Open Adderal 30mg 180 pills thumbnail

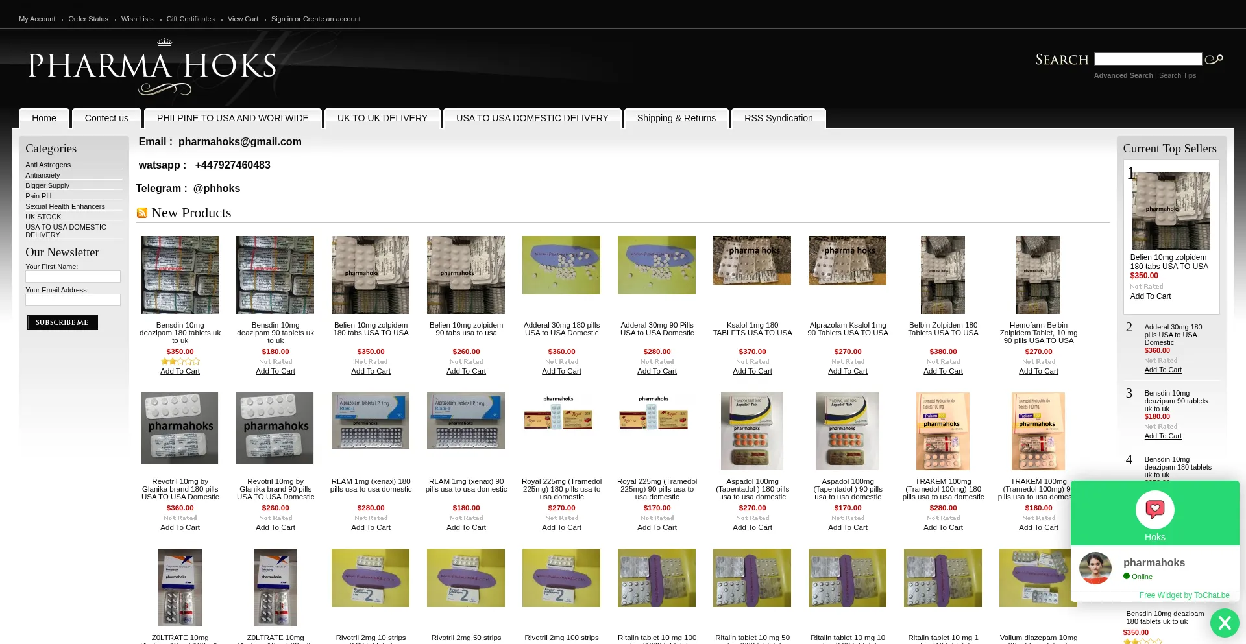(561, 265)
